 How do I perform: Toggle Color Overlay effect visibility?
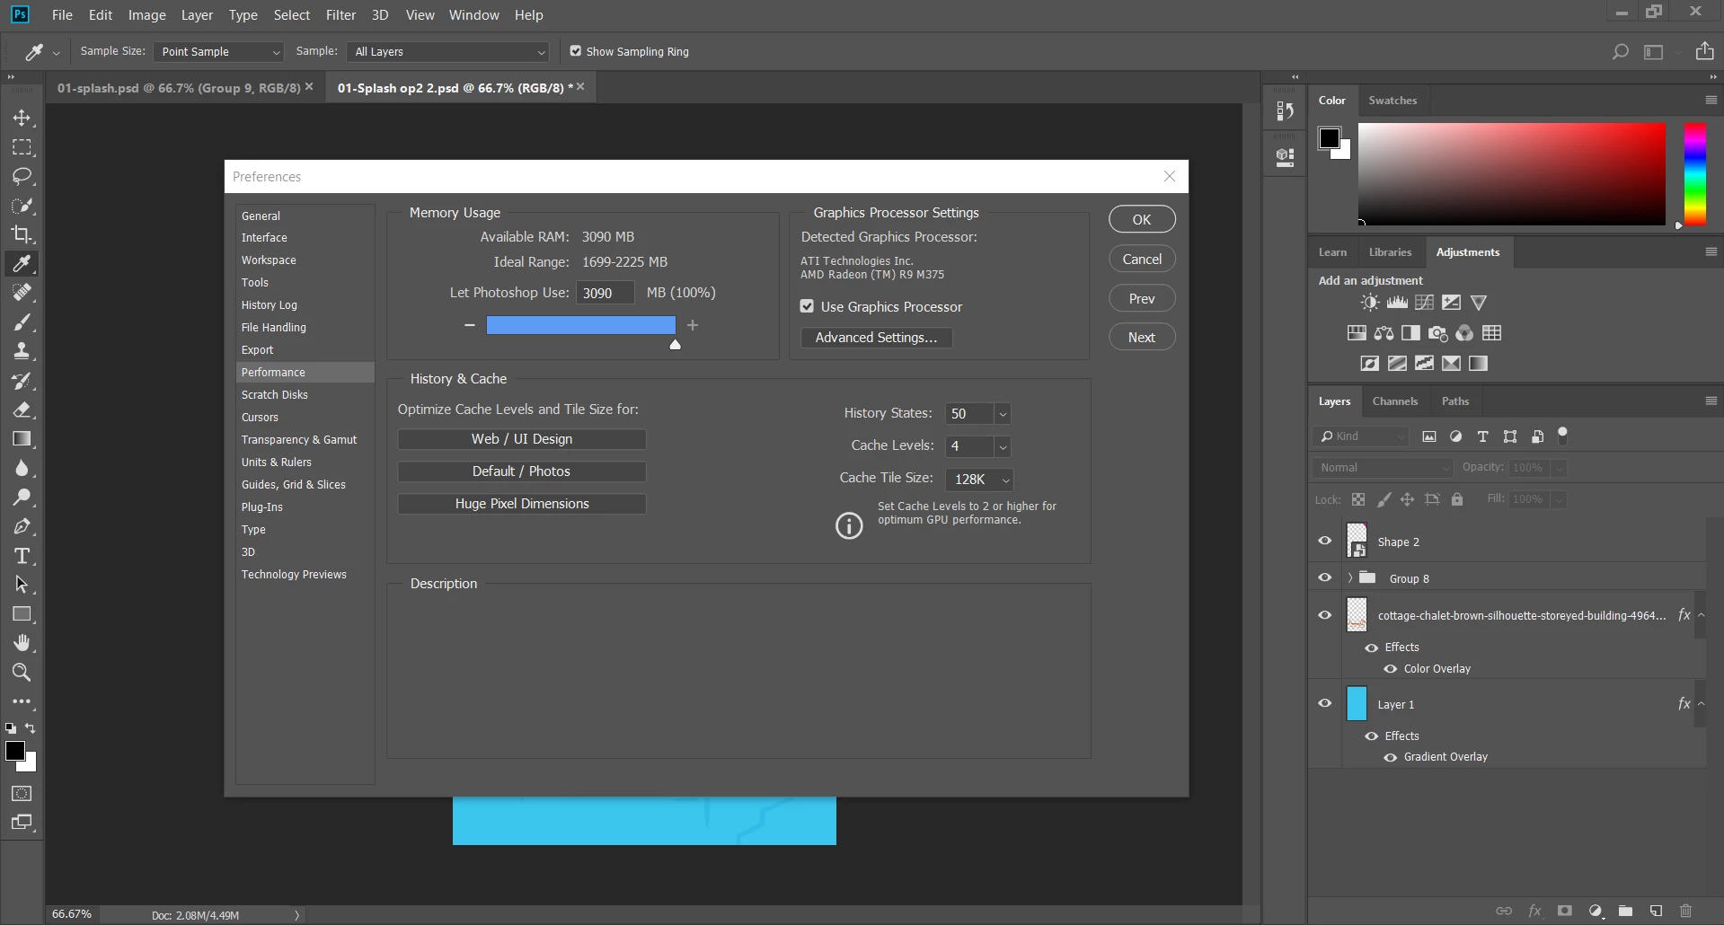1390,669
